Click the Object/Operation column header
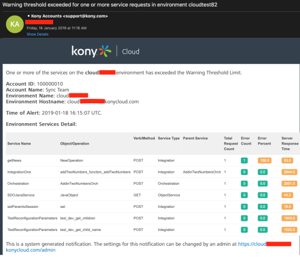Screen dimensions: 300x257 click(x=75, y=143)
